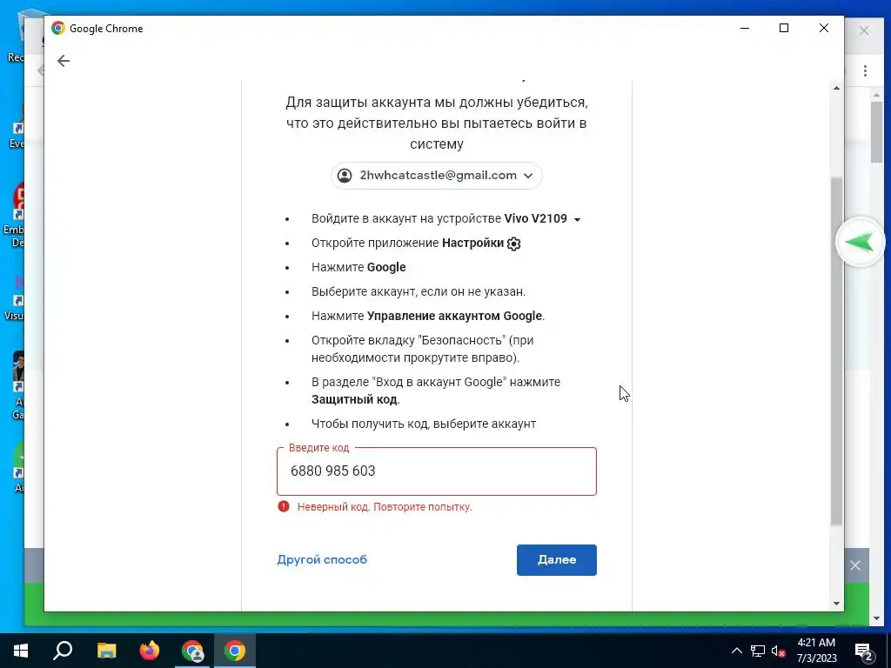Switch to the Chrome profile window on the taskbar
Image resolution: width=891 pixels, height=668 pixels.
[192, 651]
